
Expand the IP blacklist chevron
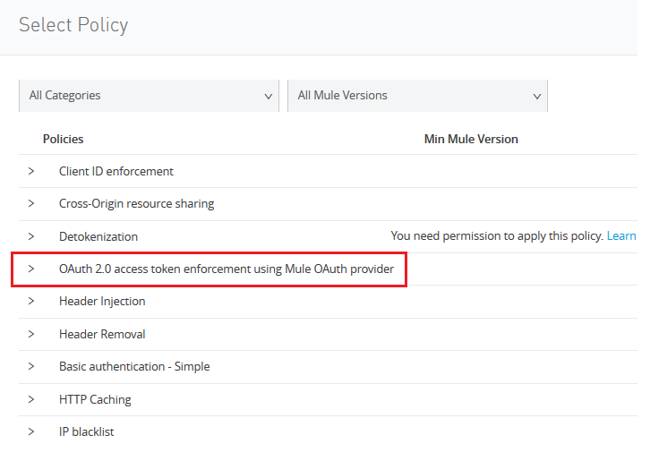click(x=31, y=431)
